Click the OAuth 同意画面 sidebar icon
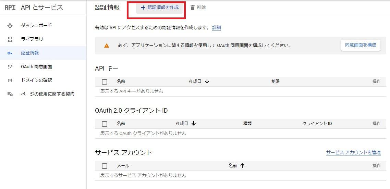Image resolution: width=390 pixels, height=189 pixels. [x=10, y=67]
